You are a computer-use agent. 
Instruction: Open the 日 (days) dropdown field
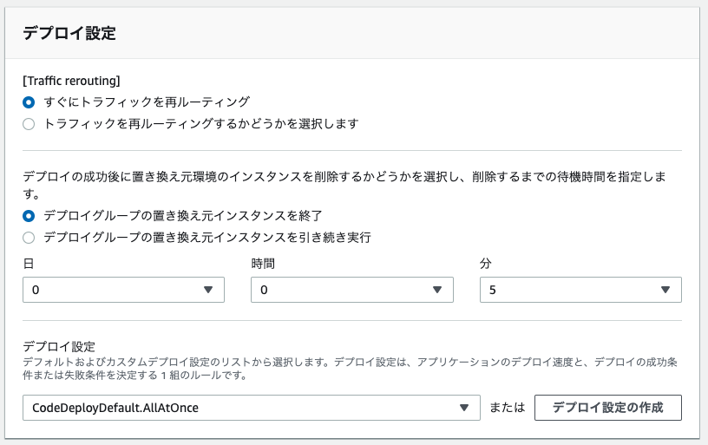(x=123, y=291)
